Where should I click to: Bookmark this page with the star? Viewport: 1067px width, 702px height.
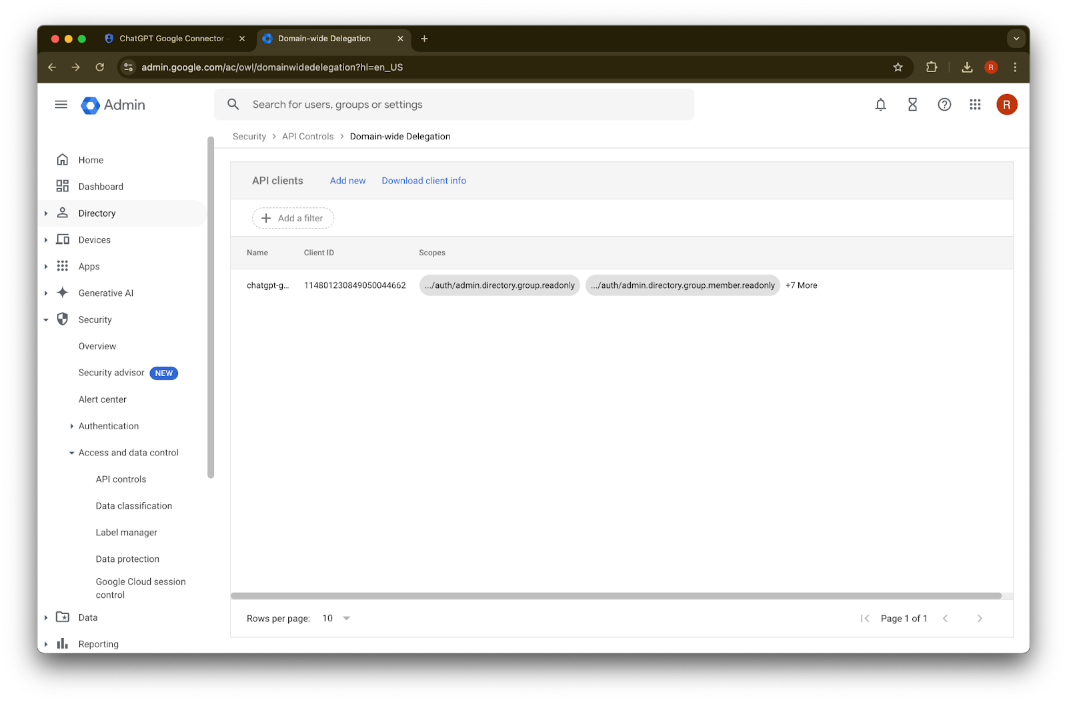[898, 67]
